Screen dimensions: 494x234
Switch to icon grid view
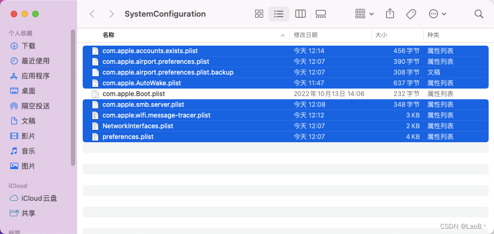click(259, 14)
